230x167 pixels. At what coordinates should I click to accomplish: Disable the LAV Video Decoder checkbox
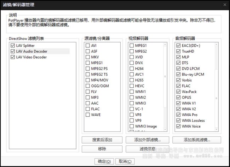(13, 57)
